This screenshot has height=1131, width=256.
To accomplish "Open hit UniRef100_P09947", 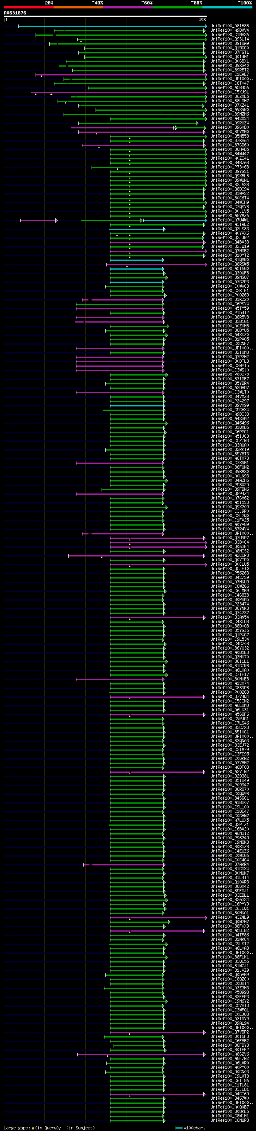I will (230, 785).
